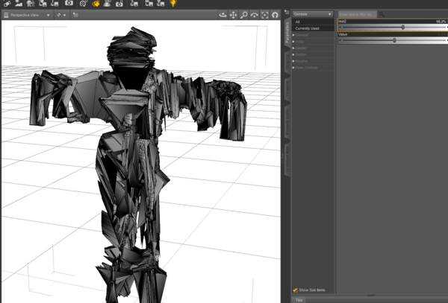Click the camera render icon in top toolbar
This screenshot has width=448, height=303.
(69, 4)
